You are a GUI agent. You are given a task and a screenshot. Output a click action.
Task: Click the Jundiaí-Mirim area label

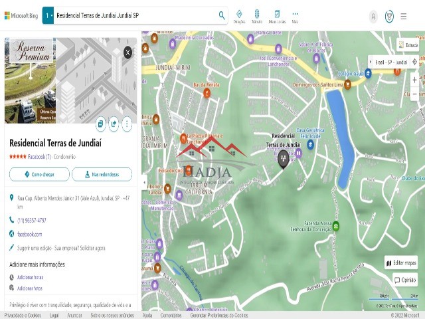pyautogui.click(x=173, y=67)
